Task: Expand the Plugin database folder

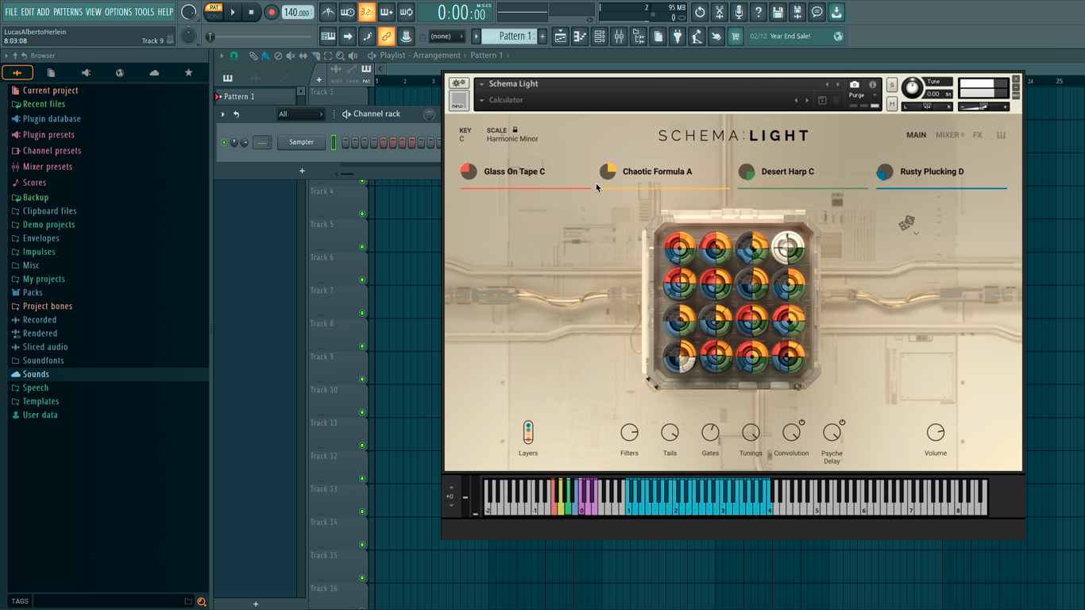Action: [52, 119]
